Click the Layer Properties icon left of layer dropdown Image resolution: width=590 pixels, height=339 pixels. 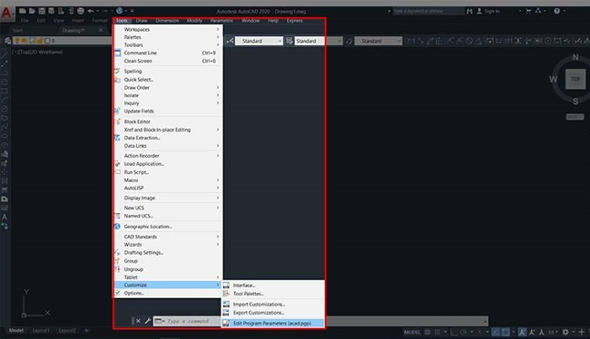tap(7, 41)
